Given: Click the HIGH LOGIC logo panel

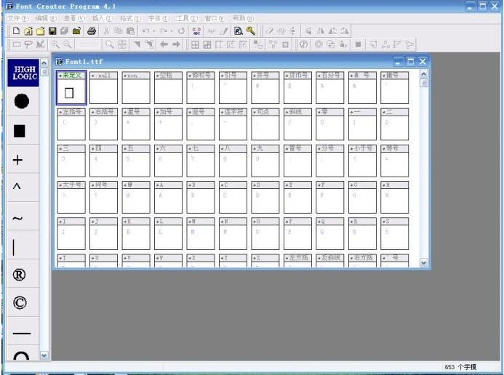Looking at the screenshot, I should click(x=21, y=72).
